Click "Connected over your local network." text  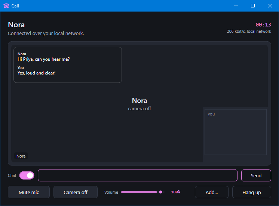coord(46,33)
